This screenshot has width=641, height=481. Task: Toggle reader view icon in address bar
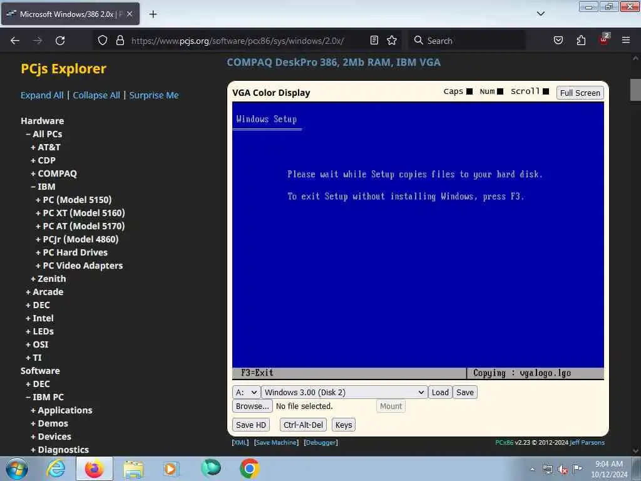374,40
